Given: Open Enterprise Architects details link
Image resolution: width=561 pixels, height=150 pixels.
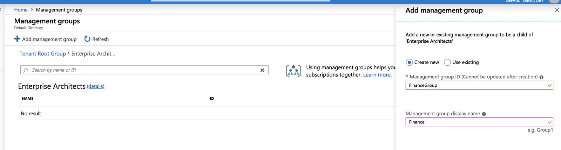Looking at the screenshot, I should pyautogui.click(x=95, y=86).
